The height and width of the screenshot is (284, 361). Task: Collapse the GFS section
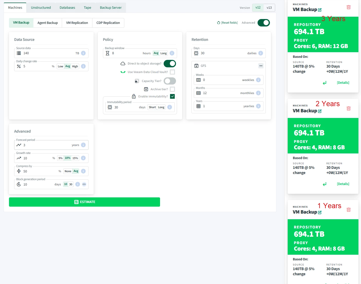click(261, 66)
